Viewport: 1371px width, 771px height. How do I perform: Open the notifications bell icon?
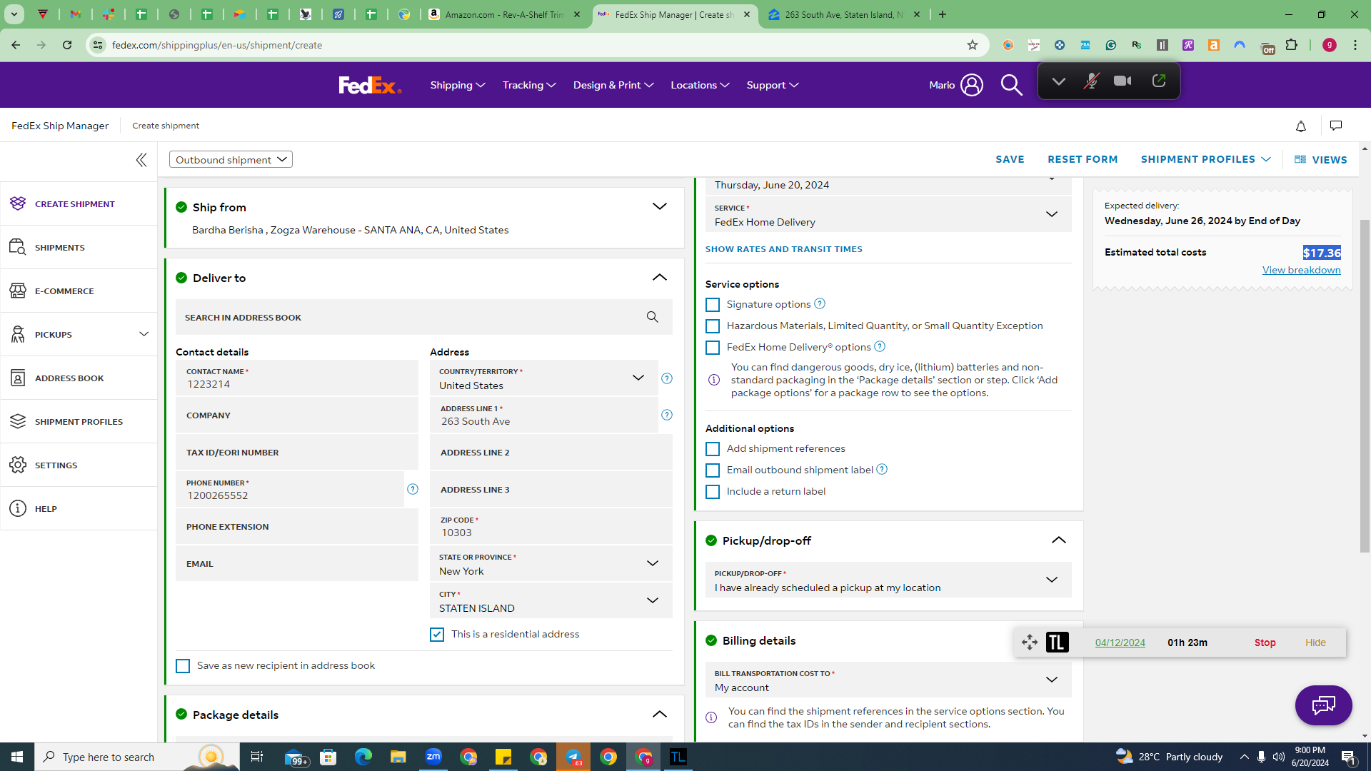pyautogui.click(x=1301, y=126)
